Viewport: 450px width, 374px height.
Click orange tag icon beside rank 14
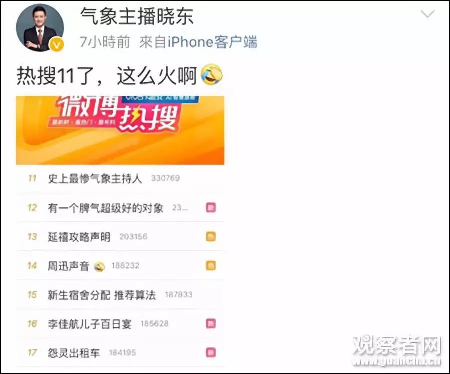click(211, 266)
